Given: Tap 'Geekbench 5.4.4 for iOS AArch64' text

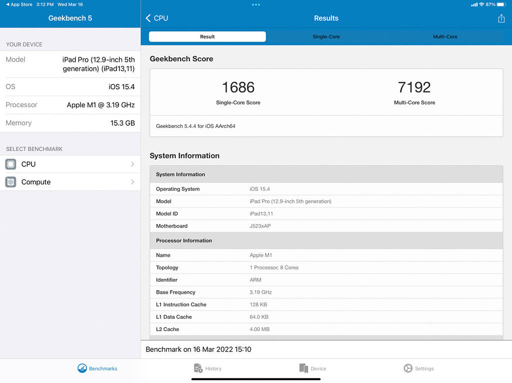Looking at the screenshot, I should [195, 126].
